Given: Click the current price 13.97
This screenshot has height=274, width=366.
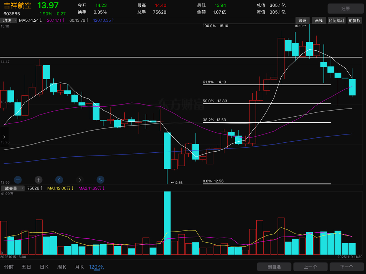Looking at the screenshot, I should click(48, 5).
